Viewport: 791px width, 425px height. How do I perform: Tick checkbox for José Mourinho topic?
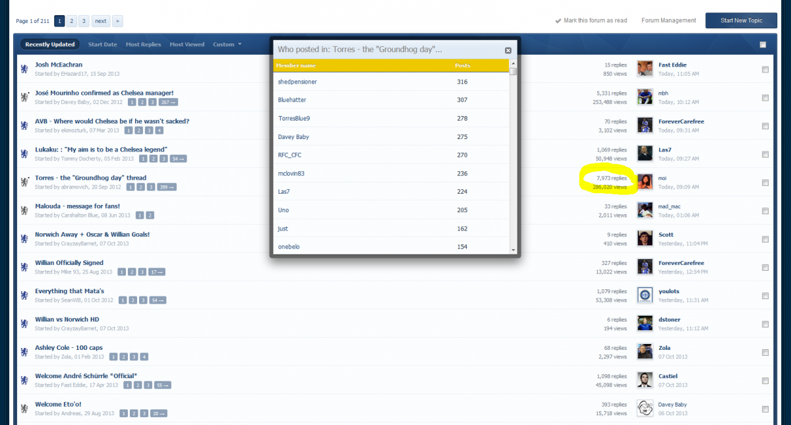coord(765,98)
